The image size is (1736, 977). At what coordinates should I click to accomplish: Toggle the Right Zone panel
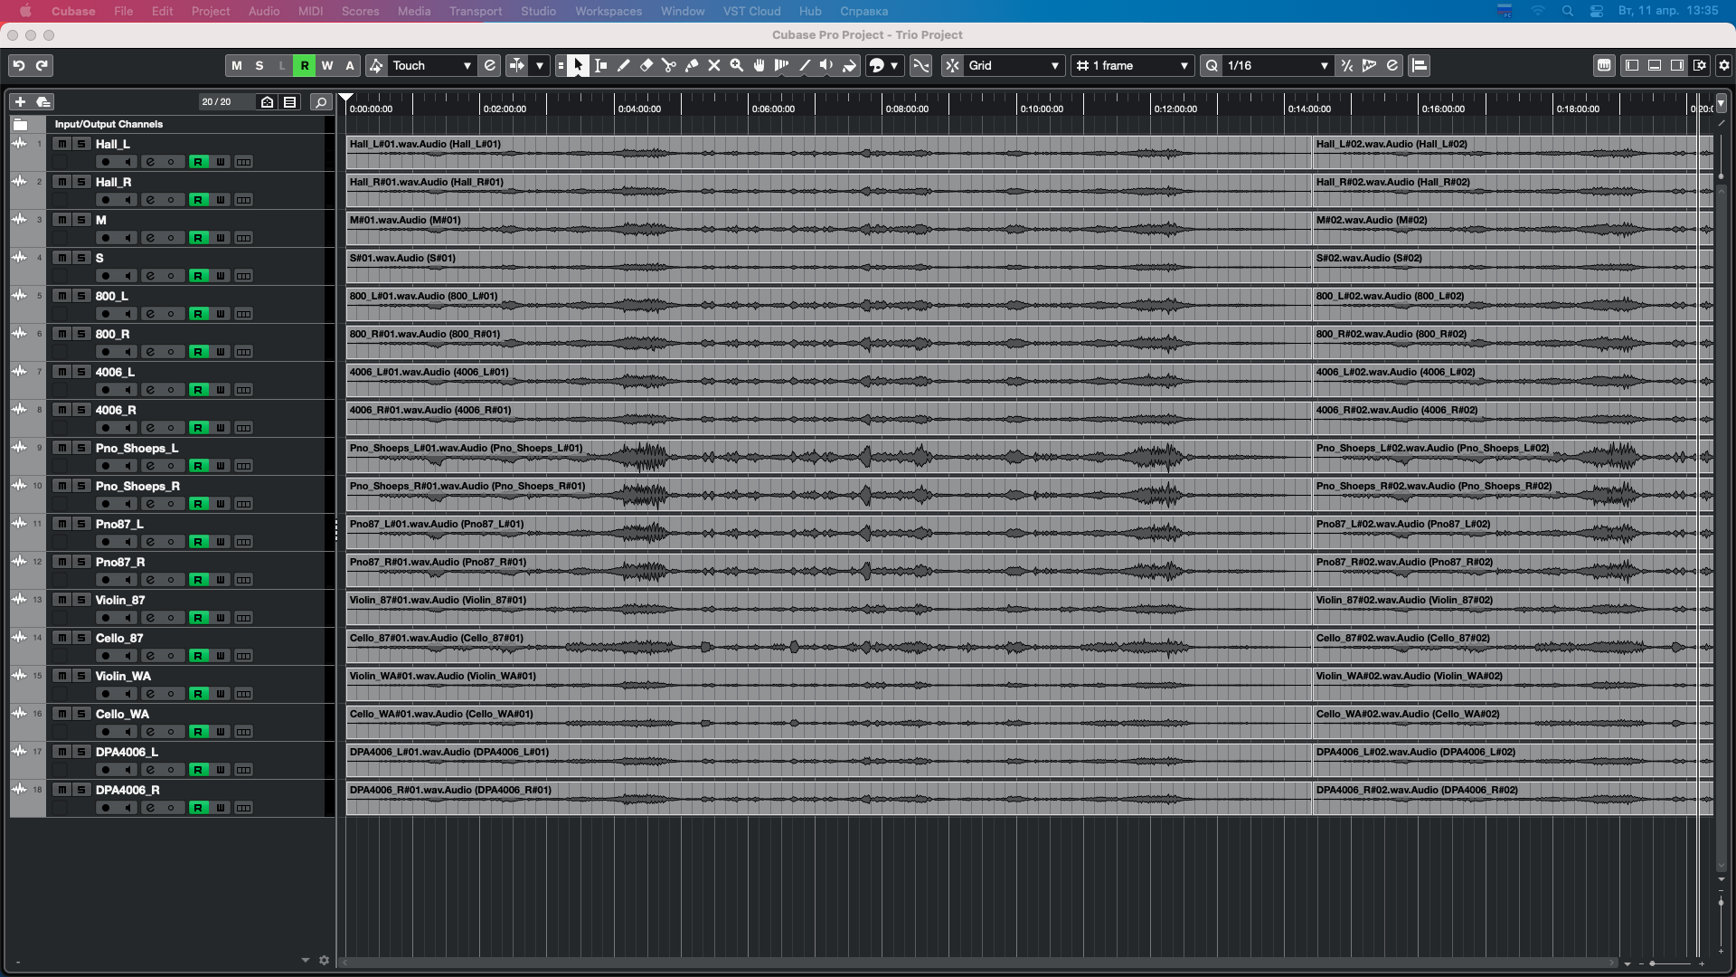pyautogui.click(x=1677, y=65)
